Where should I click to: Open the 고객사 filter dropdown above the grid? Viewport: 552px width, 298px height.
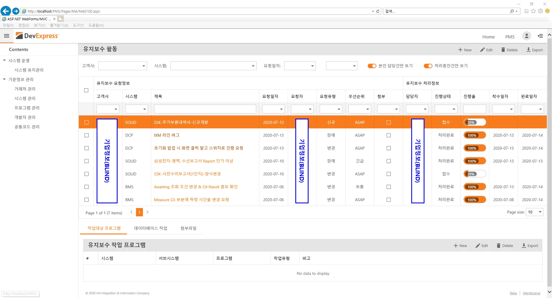(x=144, y=66)
